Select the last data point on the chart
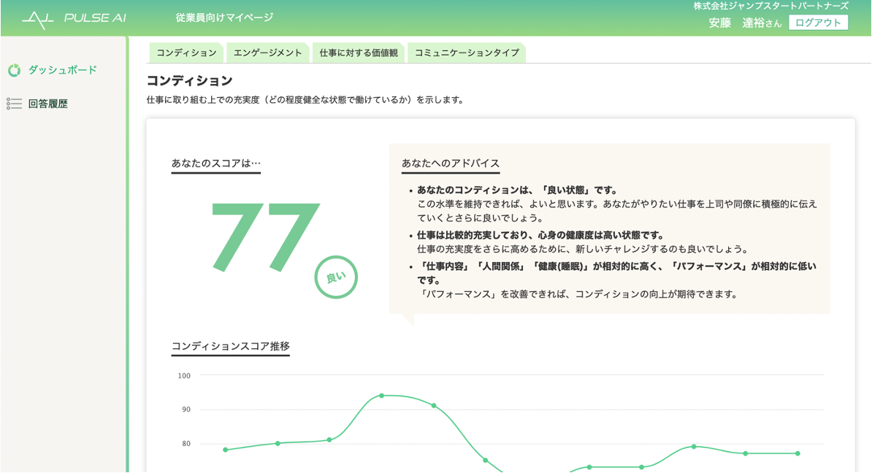Image resolution: width=872 pixels, height=473 pixels. point(798,453)
